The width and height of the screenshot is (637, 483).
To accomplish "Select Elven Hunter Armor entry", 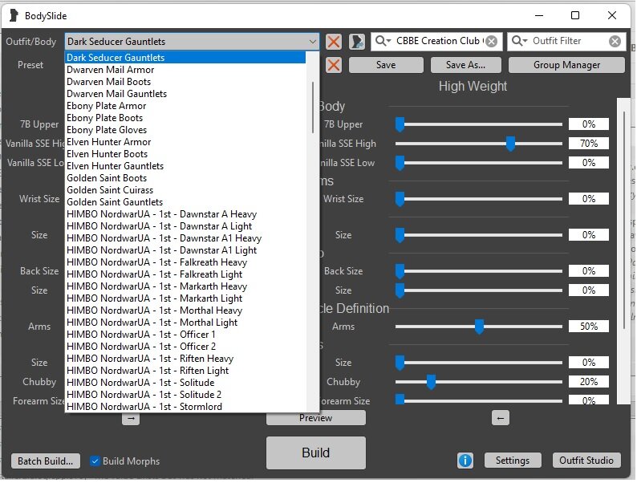I will tap(185, 142).
